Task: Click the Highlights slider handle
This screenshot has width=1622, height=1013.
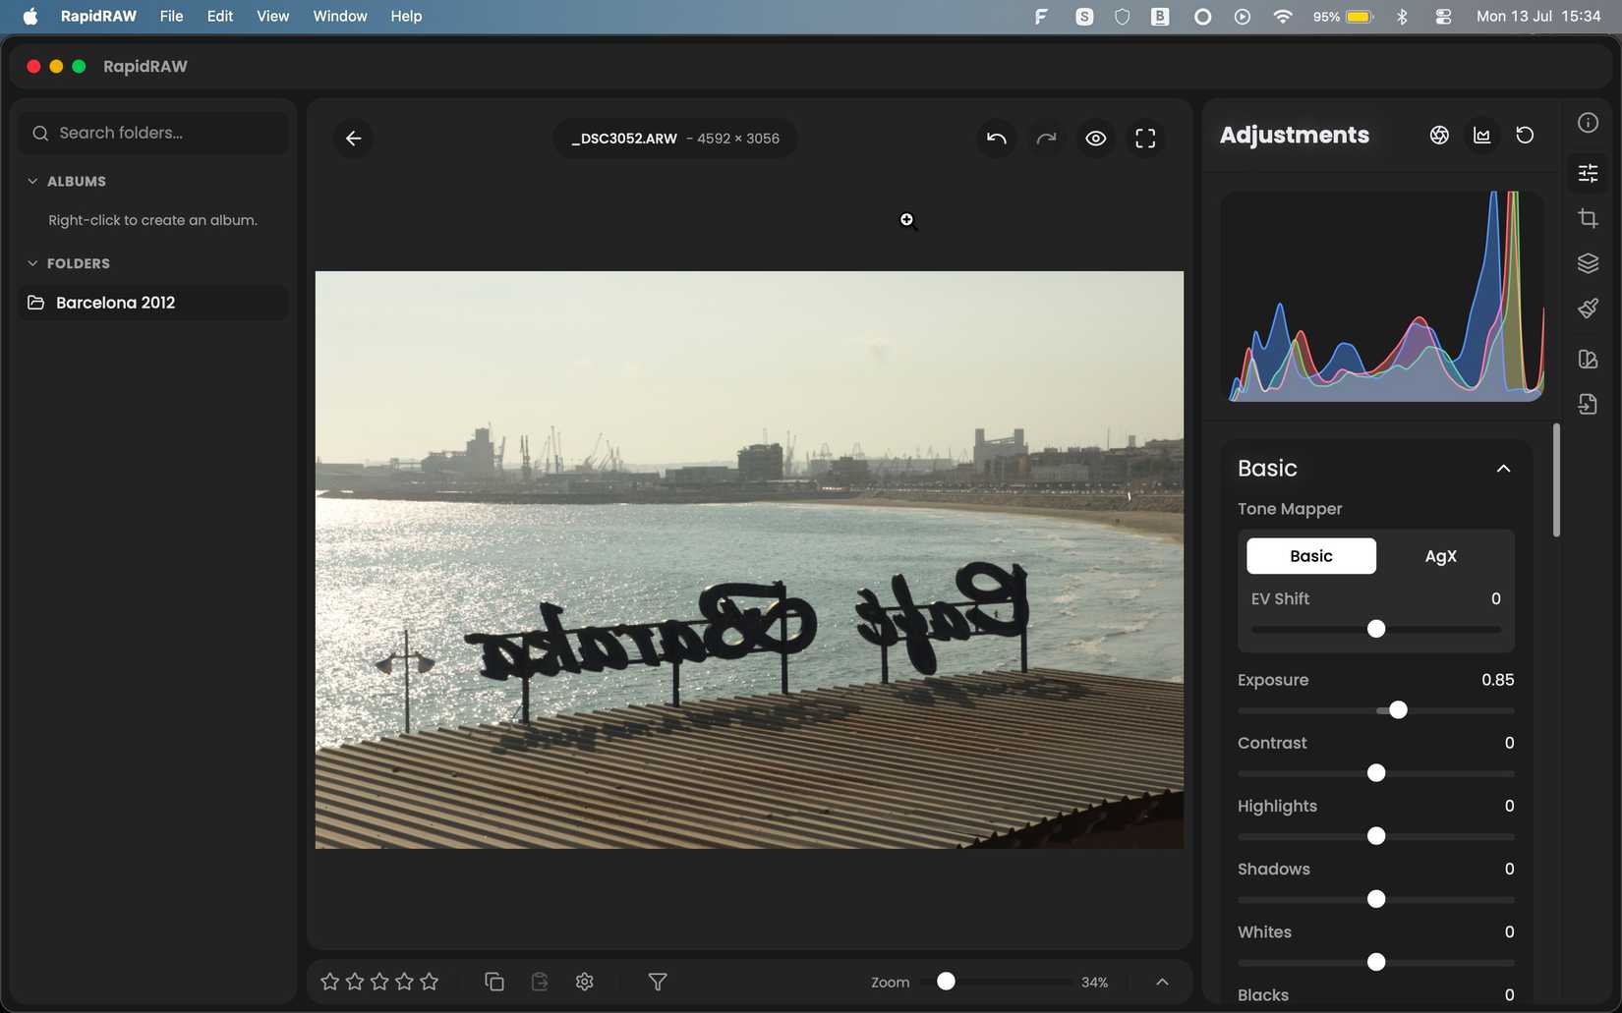Action: point(1376,836)
